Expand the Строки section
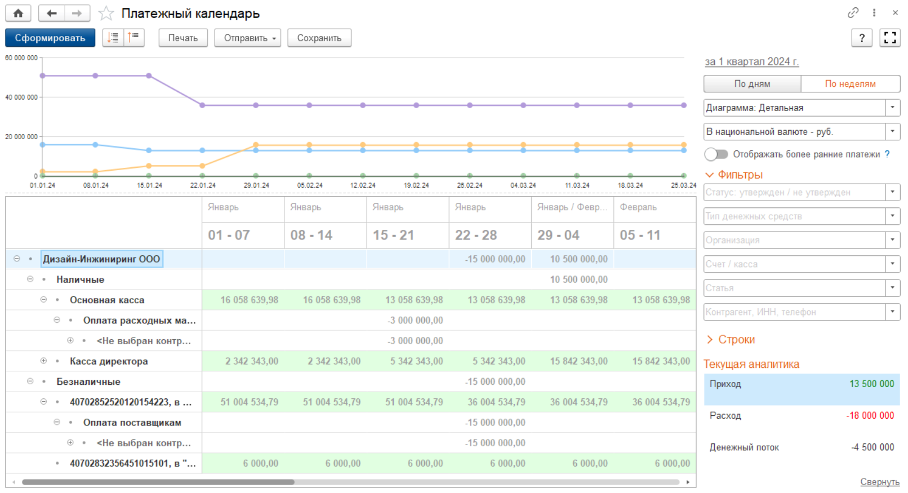 click(x=731, y=339)
